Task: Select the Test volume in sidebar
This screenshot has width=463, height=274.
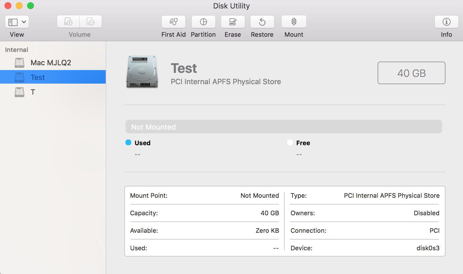Action: click(38, 77)
